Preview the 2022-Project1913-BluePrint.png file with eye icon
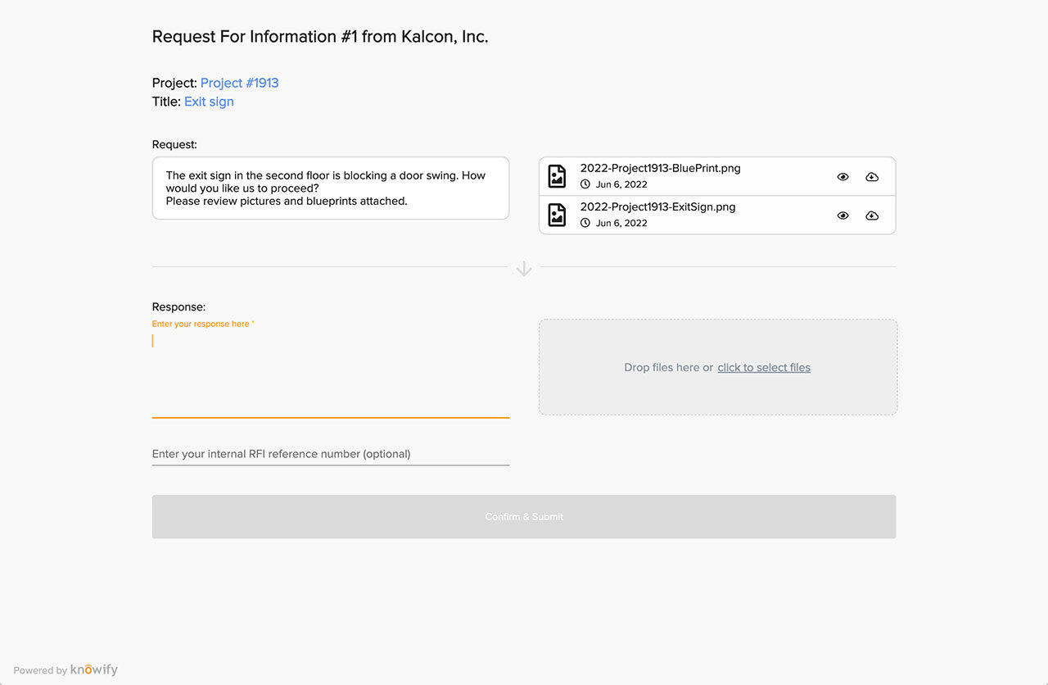This screenshot has height=685, width=1048. click(x=842, y=177)
